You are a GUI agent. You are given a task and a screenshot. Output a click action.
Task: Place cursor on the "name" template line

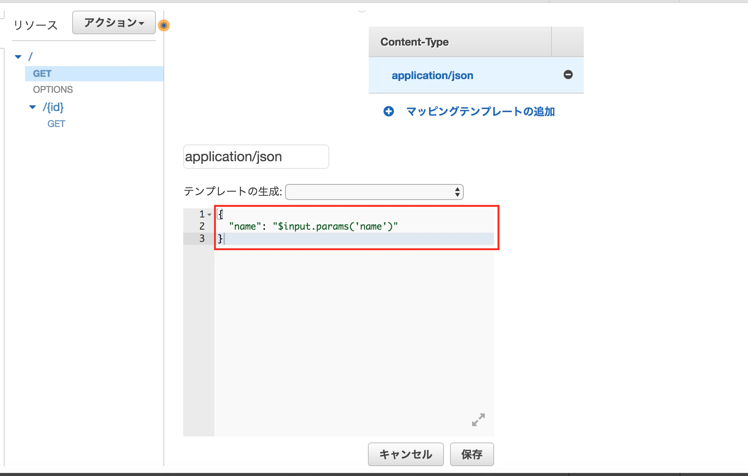[313, 227]
